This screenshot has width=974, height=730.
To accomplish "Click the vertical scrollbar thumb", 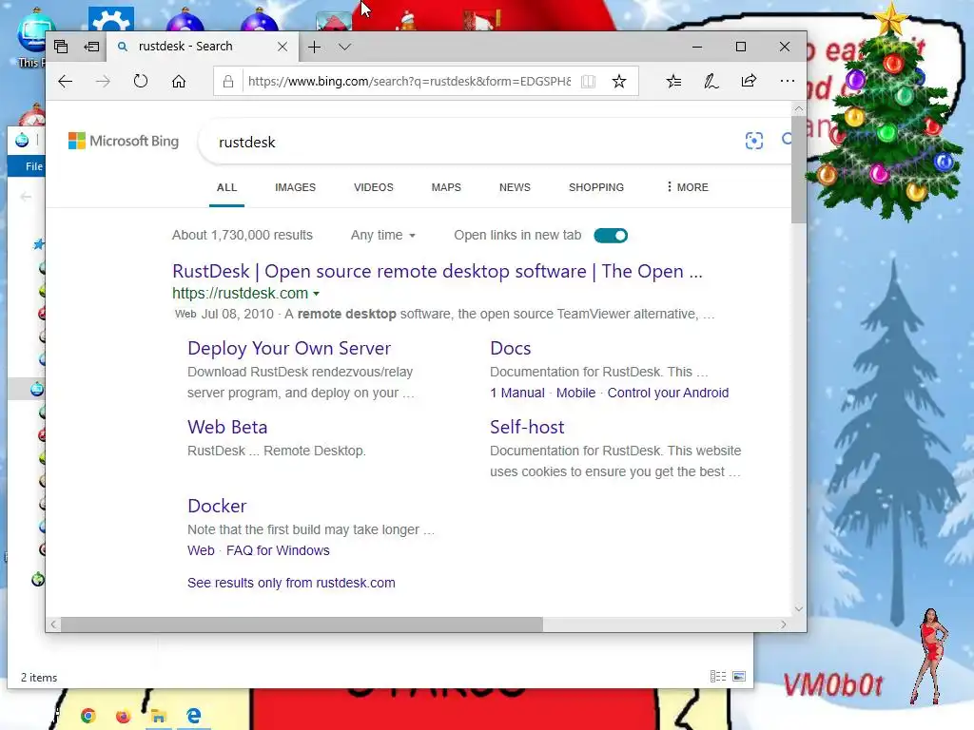I will [798, 169].
